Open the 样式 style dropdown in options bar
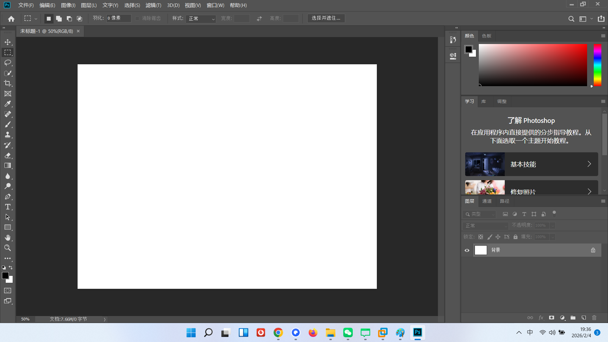Screen dimensions: 608x342 (201, 19)
